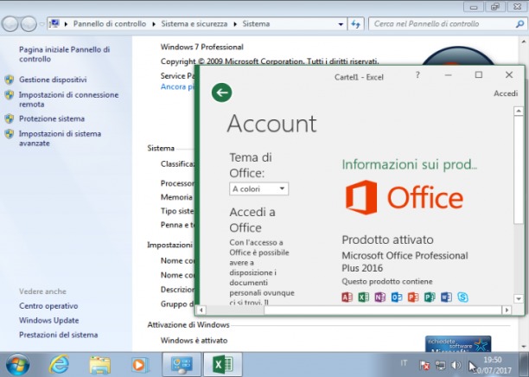Click Excel vertical scrollbar up arrow

pyautogui.click(x=519, y=111)
